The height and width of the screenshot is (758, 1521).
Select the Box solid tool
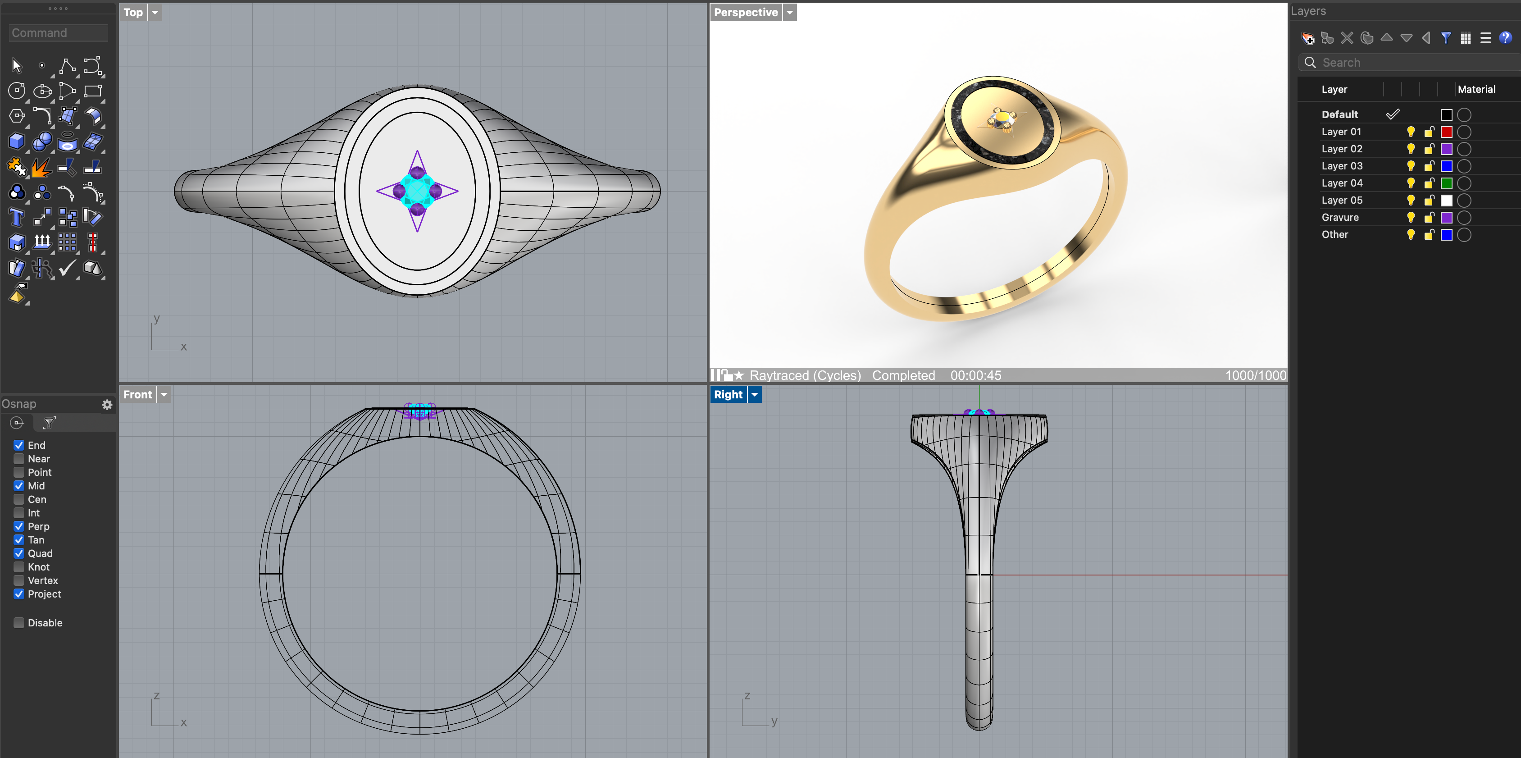point(17,141)
